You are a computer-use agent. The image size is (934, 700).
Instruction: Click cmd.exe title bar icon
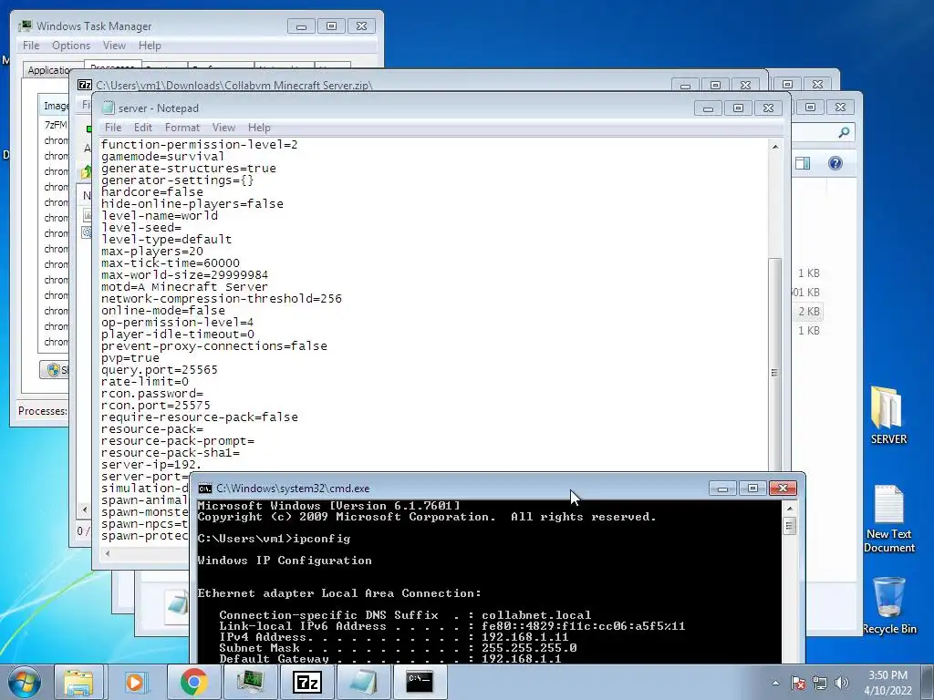click(205, 489)
